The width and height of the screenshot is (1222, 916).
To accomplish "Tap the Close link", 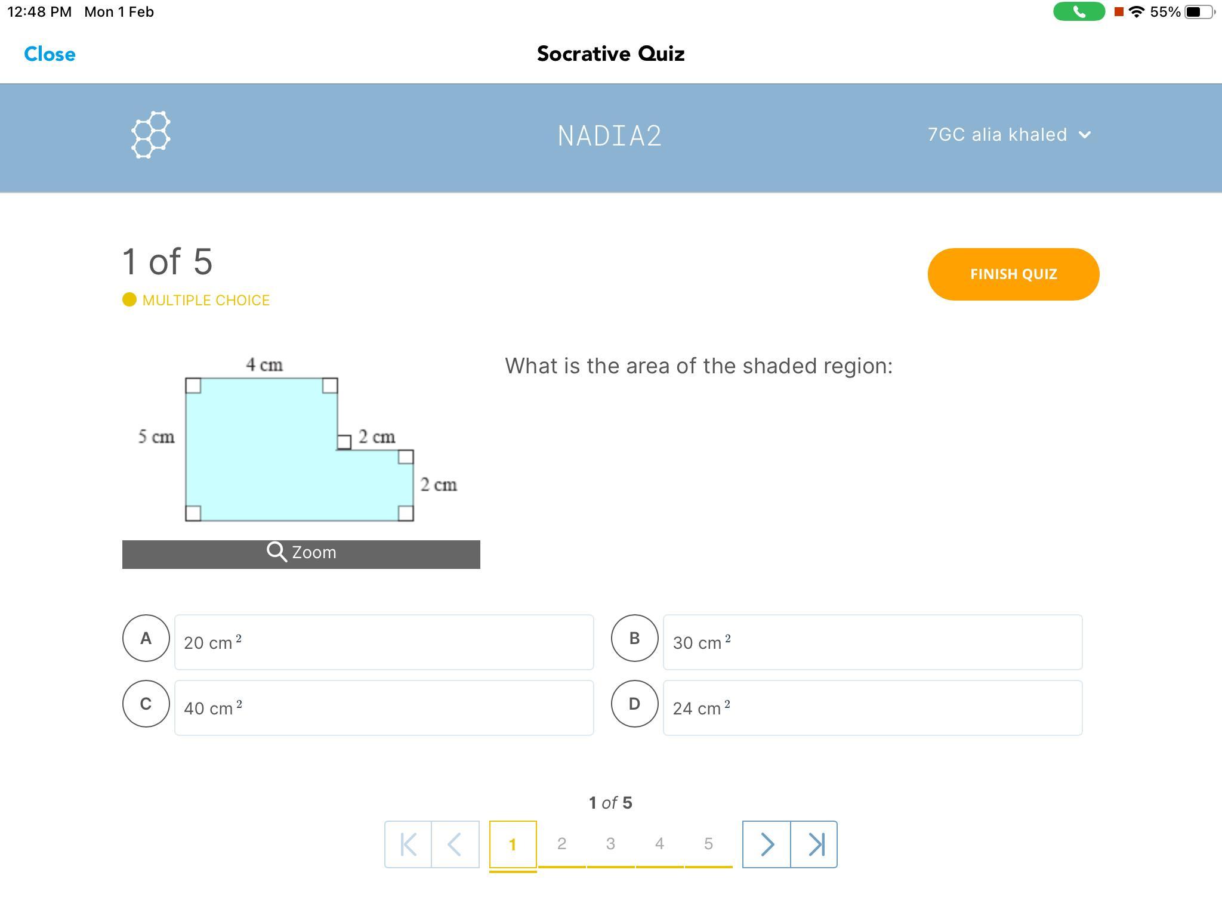I will pyautogui.click(x=50, y=54).
